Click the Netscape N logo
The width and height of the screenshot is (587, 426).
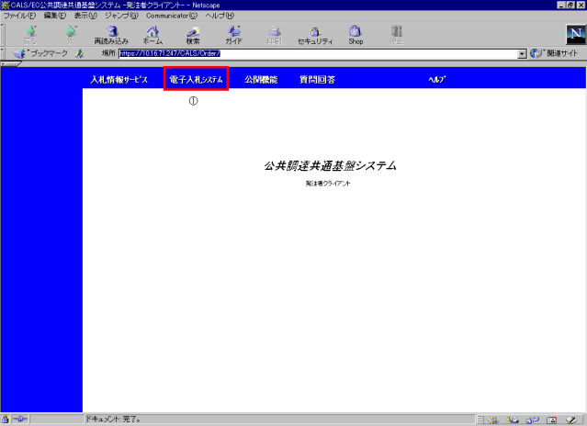coord(576,34)
